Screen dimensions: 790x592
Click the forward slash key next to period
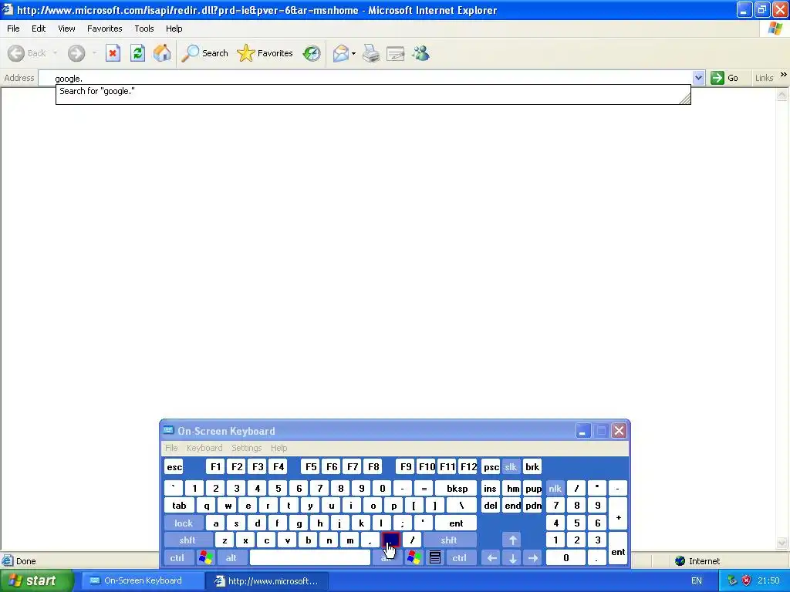tap(412, 540)
